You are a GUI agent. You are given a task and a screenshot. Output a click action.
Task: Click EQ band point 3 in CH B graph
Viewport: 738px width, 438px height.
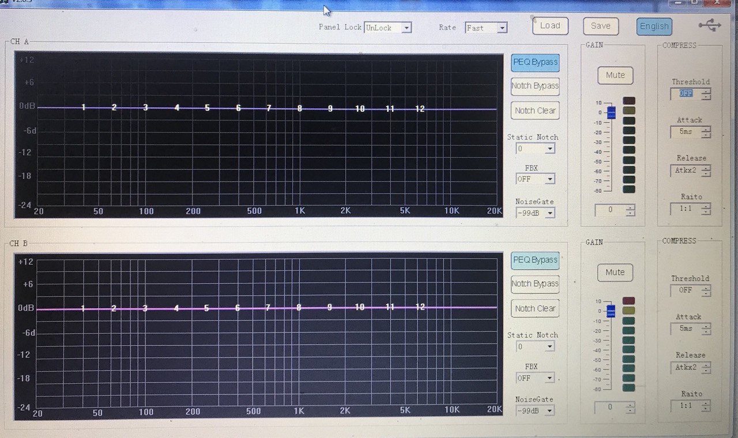point(145,308)
